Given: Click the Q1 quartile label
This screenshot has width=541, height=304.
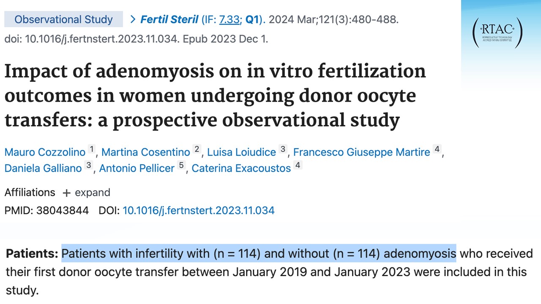Looking at the screenshot, I should [x=252, y=19].
